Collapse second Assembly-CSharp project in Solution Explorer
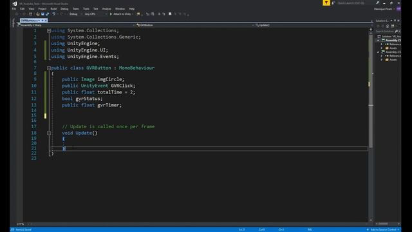This screenshot has width=412, height=232. [x=378, y=52]
